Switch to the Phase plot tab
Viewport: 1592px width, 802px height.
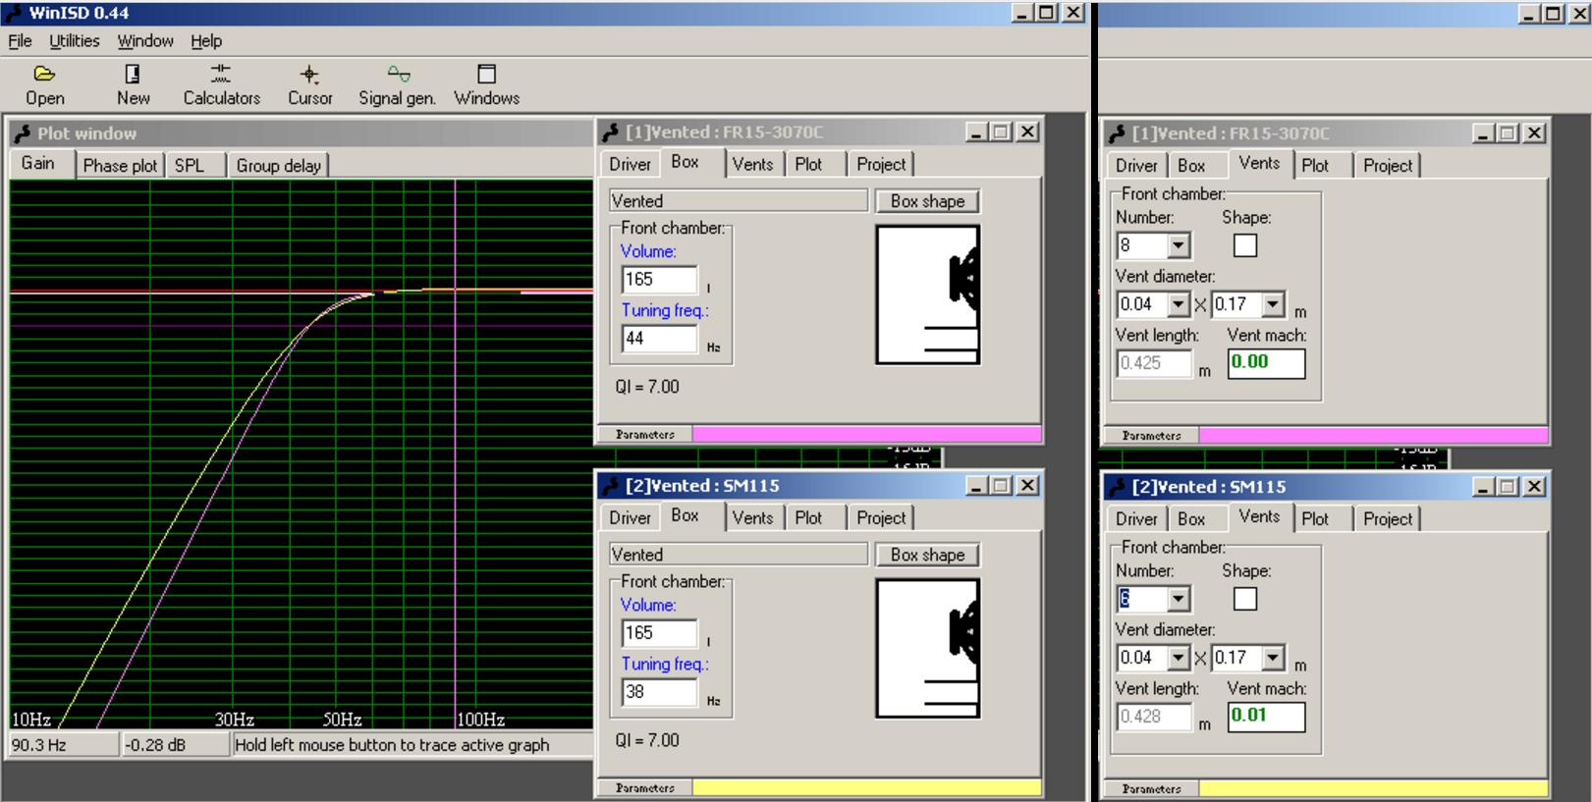(120, 166)
